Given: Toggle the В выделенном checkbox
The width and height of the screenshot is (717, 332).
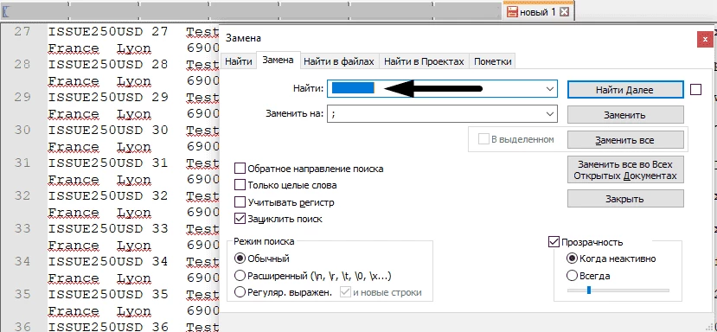Looking at the screenshot, I should (x=483, y=139).
